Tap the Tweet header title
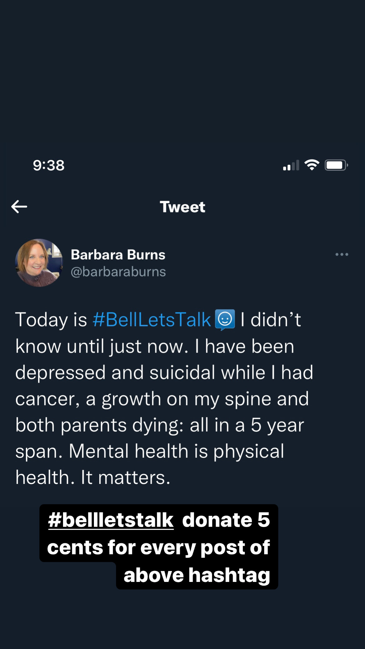 coord(182,207)
